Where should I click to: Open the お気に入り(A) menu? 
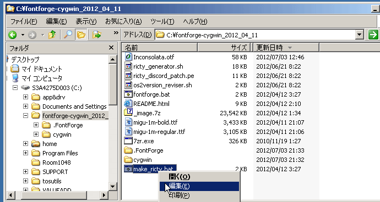click(123, 21)
